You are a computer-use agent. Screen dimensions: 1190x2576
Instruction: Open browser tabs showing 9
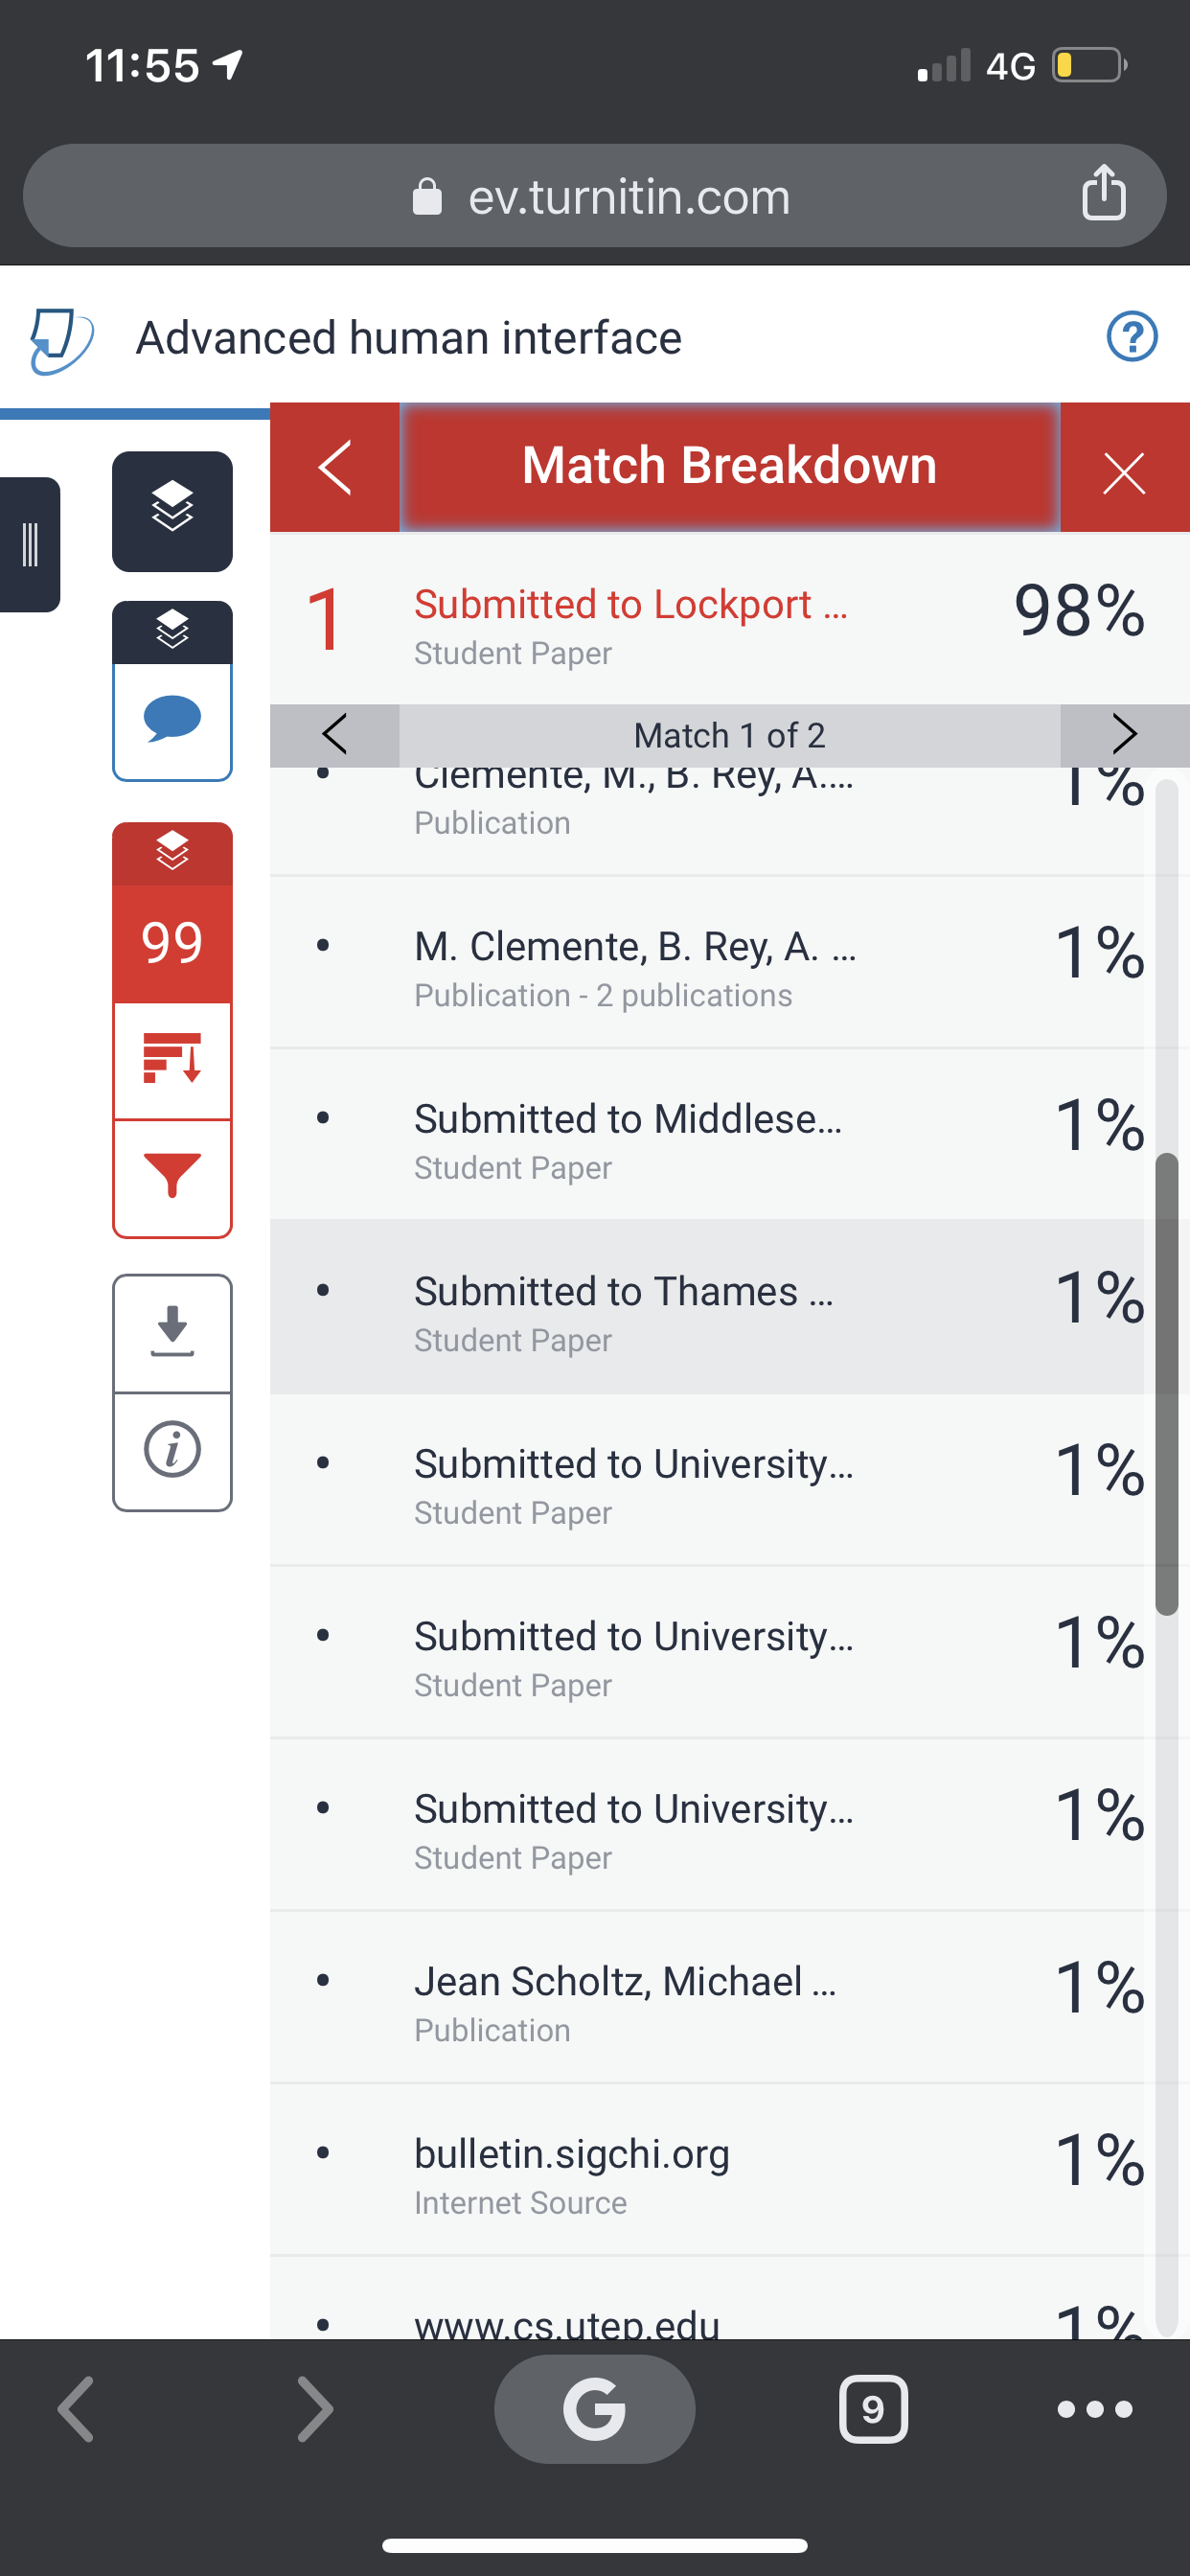coord(873,2409)
